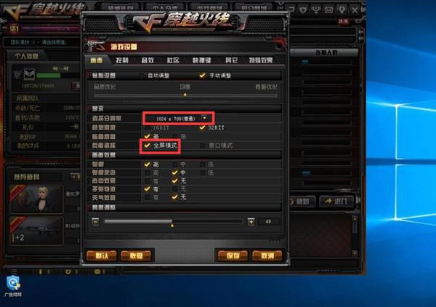Open the 1024 x 768 resolution dropdown arrow

pyautogui.click(x=205, y=119)
